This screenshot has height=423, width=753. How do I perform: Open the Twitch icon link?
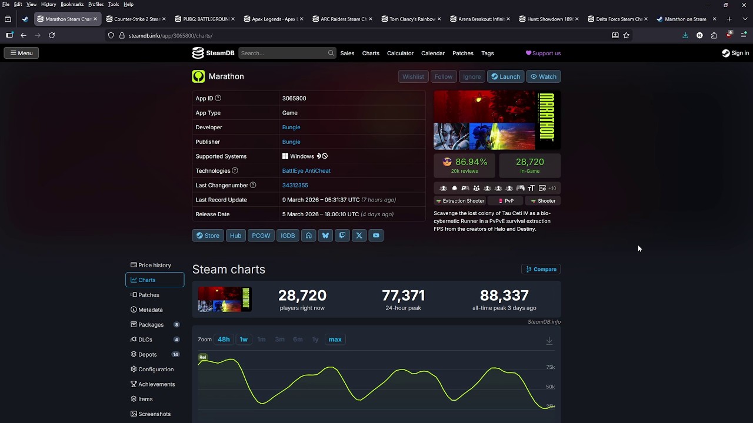[342, 236]
